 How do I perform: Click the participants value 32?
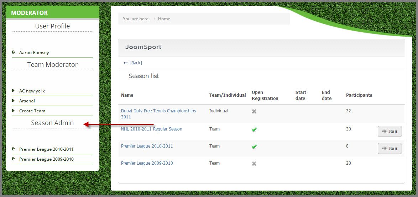[349, 111]
